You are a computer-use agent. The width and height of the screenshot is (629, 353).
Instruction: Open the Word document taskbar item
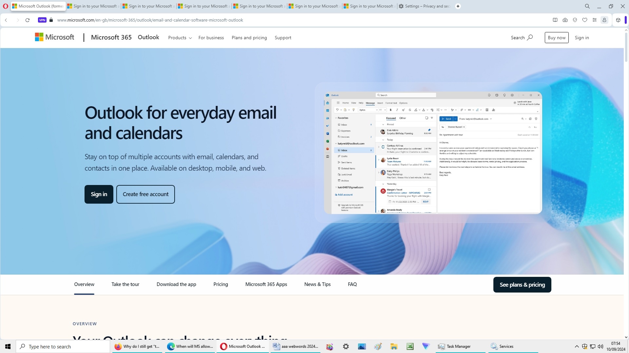pyautogui.click(x=295, y=346)
